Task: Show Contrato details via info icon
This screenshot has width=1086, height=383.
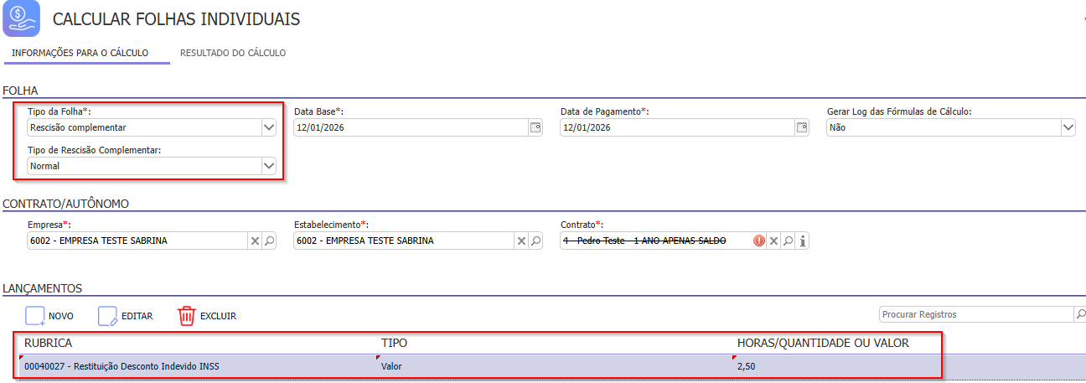Action: click(x=802, y=241)
